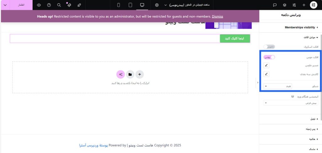The image size is (322, 153).
Task: Edit the مسیر ماوس pencil icon
Action: [x=266, y=65]
